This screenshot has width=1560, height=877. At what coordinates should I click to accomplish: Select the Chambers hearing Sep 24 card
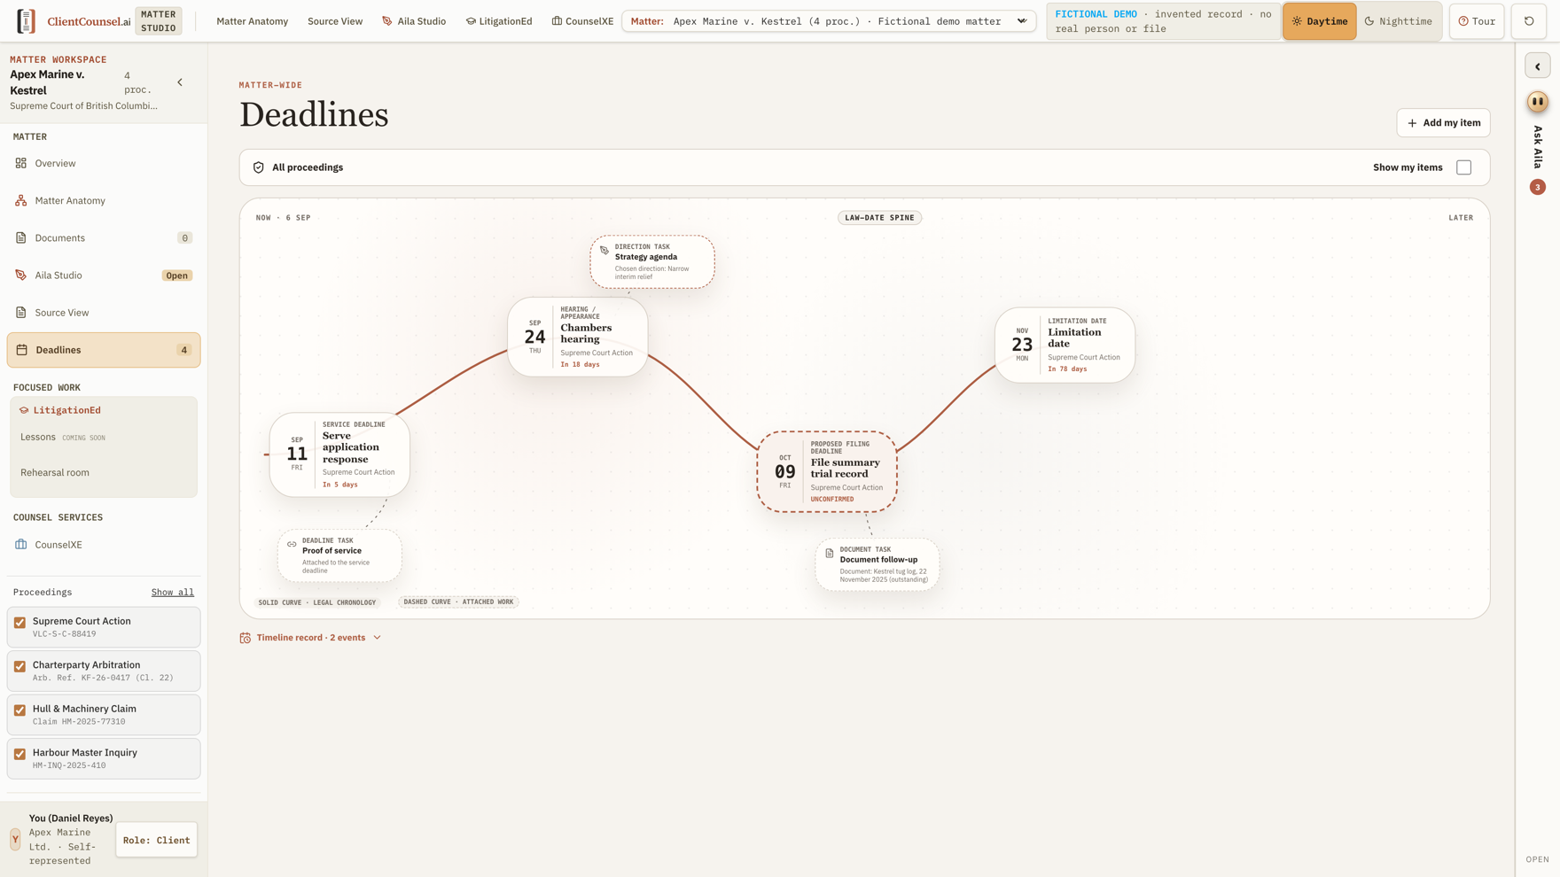(578, 337)
